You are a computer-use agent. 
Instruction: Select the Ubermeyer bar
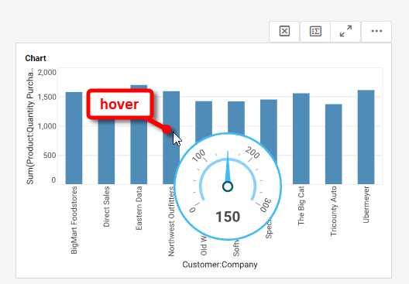366,137
